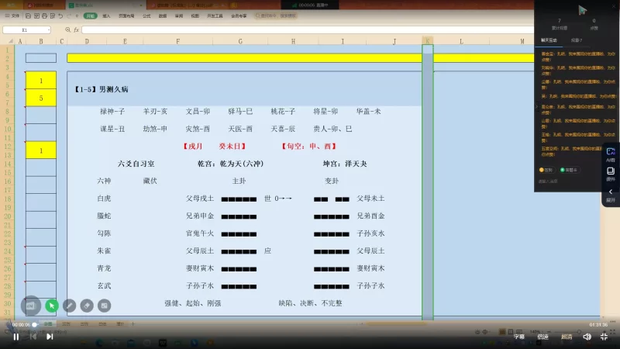Expand the Name Box cell dropdown

pos(48,30)
